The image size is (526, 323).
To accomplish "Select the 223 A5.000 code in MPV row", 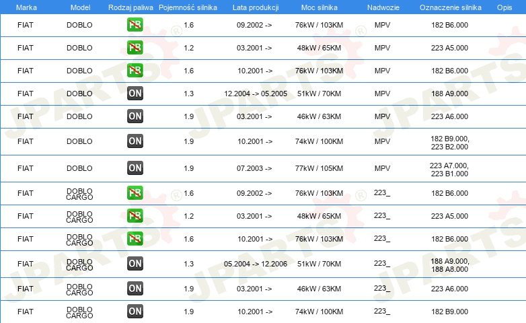I will (449, 48).
